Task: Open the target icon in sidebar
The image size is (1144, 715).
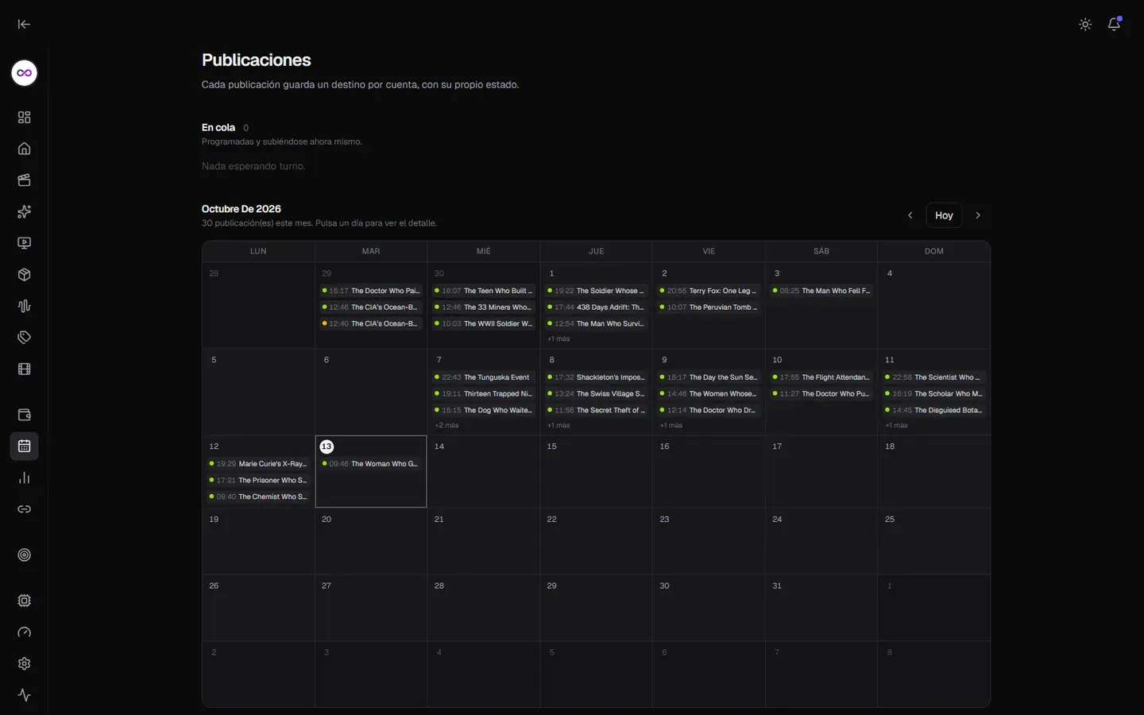Action: click(25, 555)
